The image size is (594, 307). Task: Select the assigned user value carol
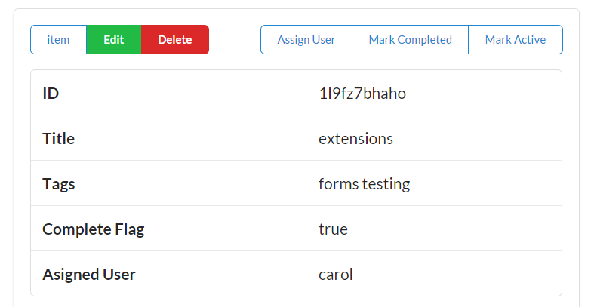click(x=336, y=275)
